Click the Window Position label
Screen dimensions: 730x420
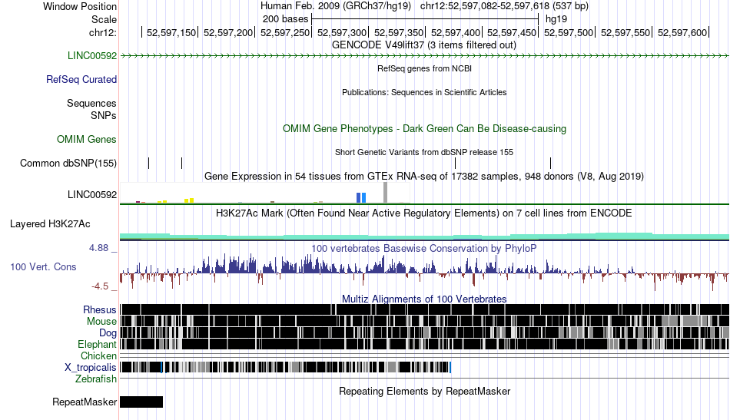click(80, 6)
